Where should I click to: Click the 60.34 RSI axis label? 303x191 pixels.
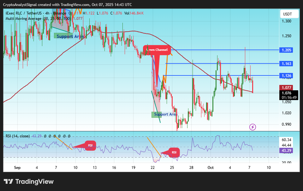click(x=286, y=140)
